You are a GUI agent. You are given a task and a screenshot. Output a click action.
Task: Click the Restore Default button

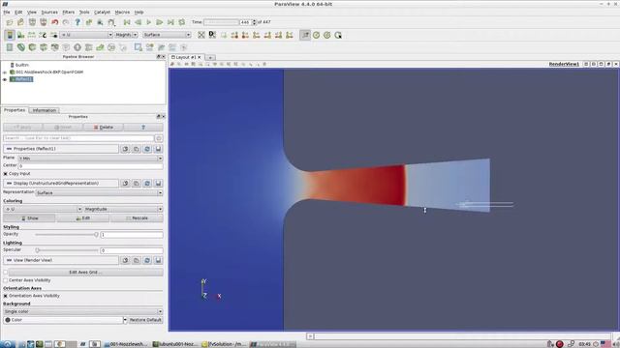145,320
